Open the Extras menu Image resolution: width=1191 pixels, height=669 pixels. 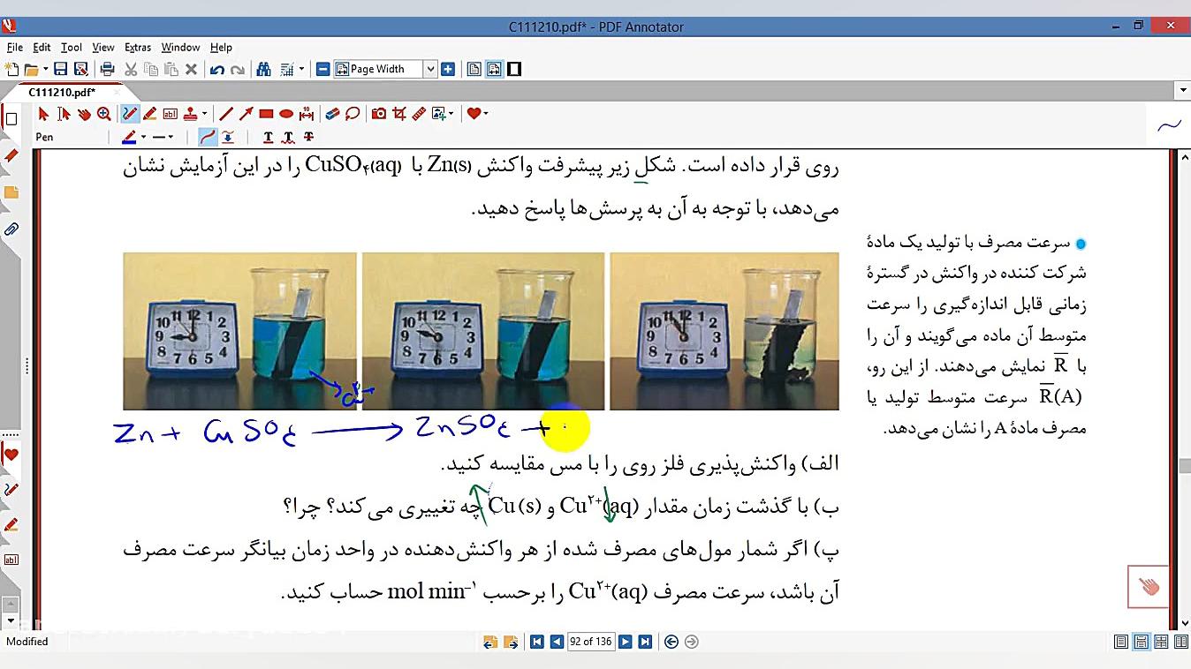coord(138,47)
